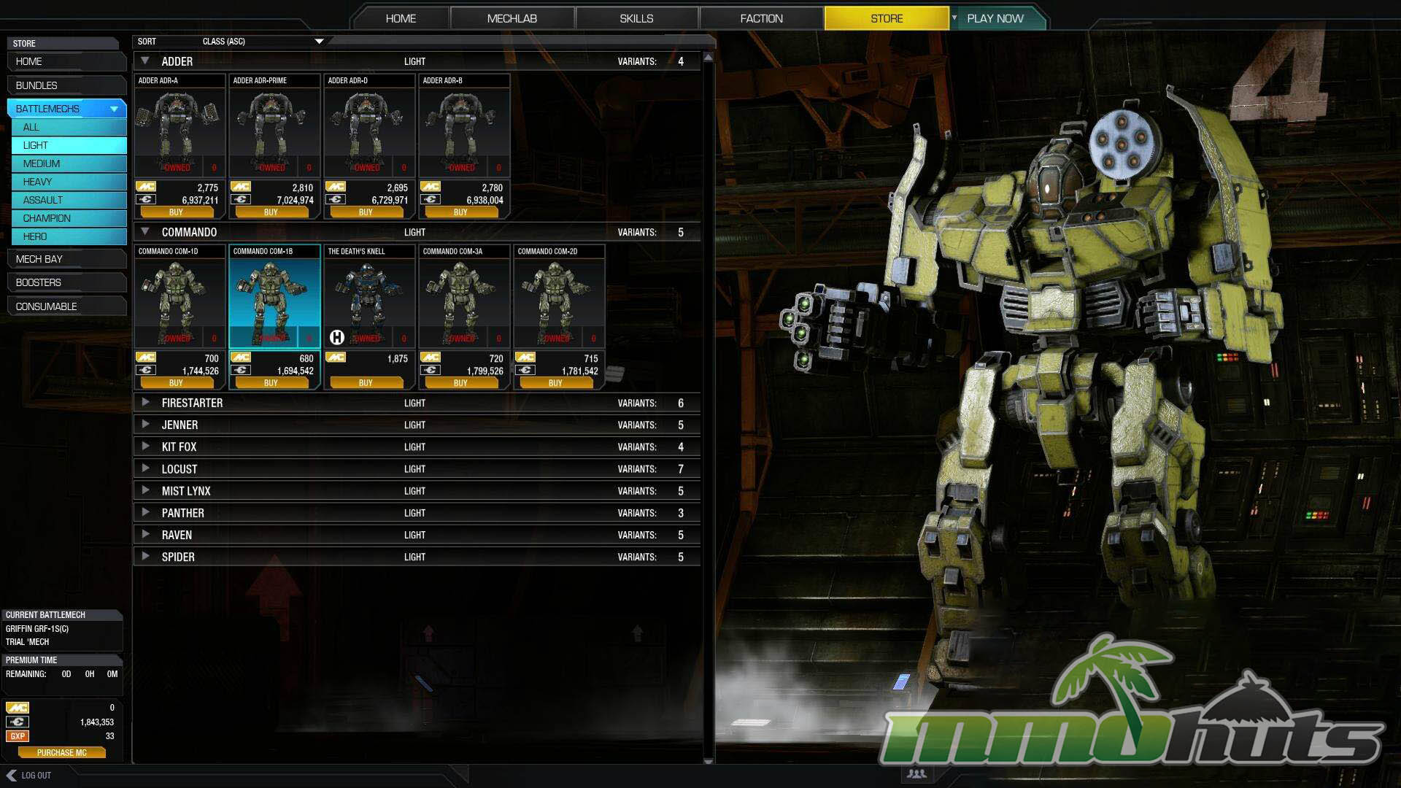Click the C-Bills balance icon in the wallet panel
Viewport: 1401px width, 788px height.
coord(18,722)
